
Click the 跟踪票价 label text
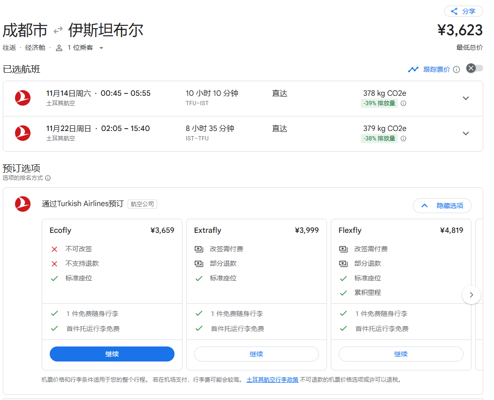tap(436, 69)
